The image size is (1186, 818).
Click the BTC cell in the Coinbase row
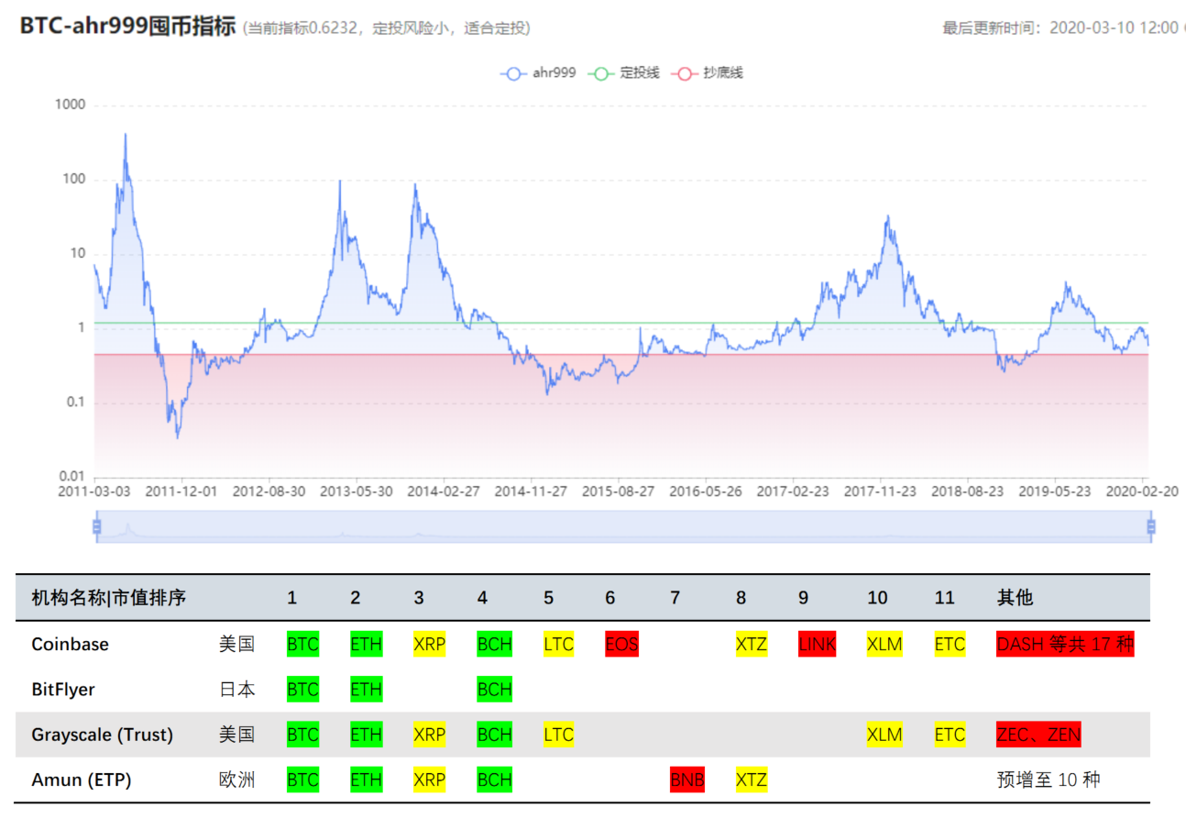[302, 644]
